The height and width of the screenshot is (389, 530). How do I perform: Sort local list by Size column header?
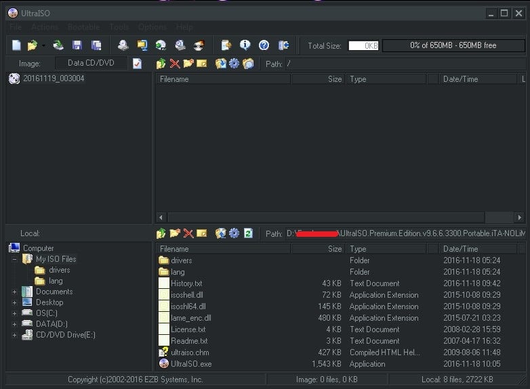319,249
